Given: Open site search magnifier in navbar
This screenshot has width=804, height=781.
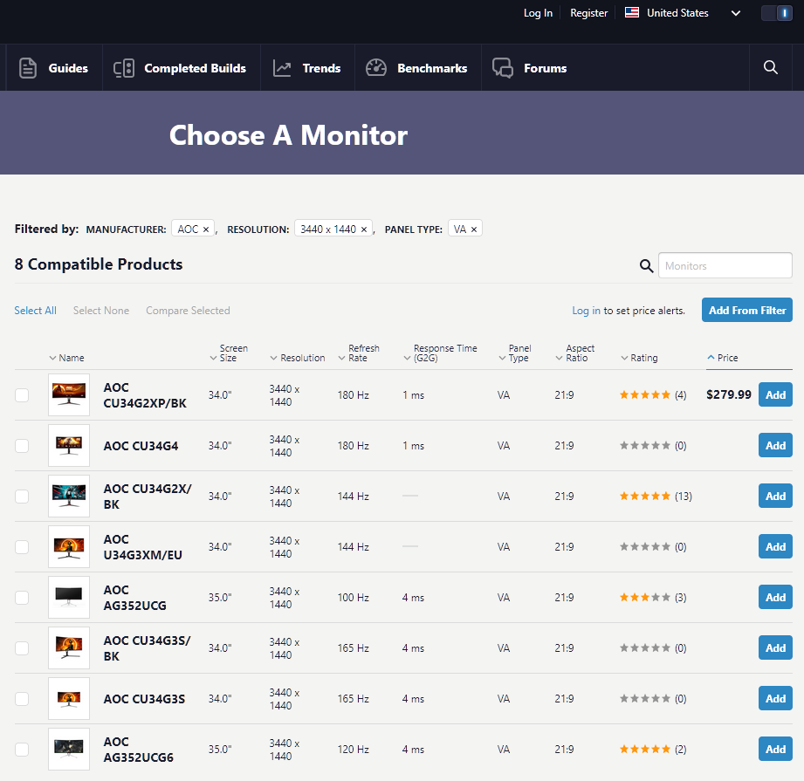Looking at the screenshot, I should click(770, 68).
